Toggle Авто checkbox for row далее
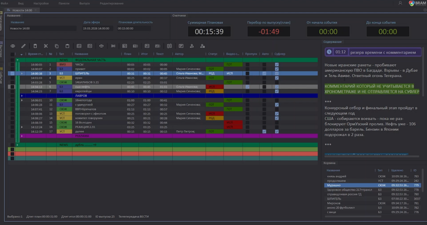The height and width of the screenshot is (225, 427). click(264, 131)
